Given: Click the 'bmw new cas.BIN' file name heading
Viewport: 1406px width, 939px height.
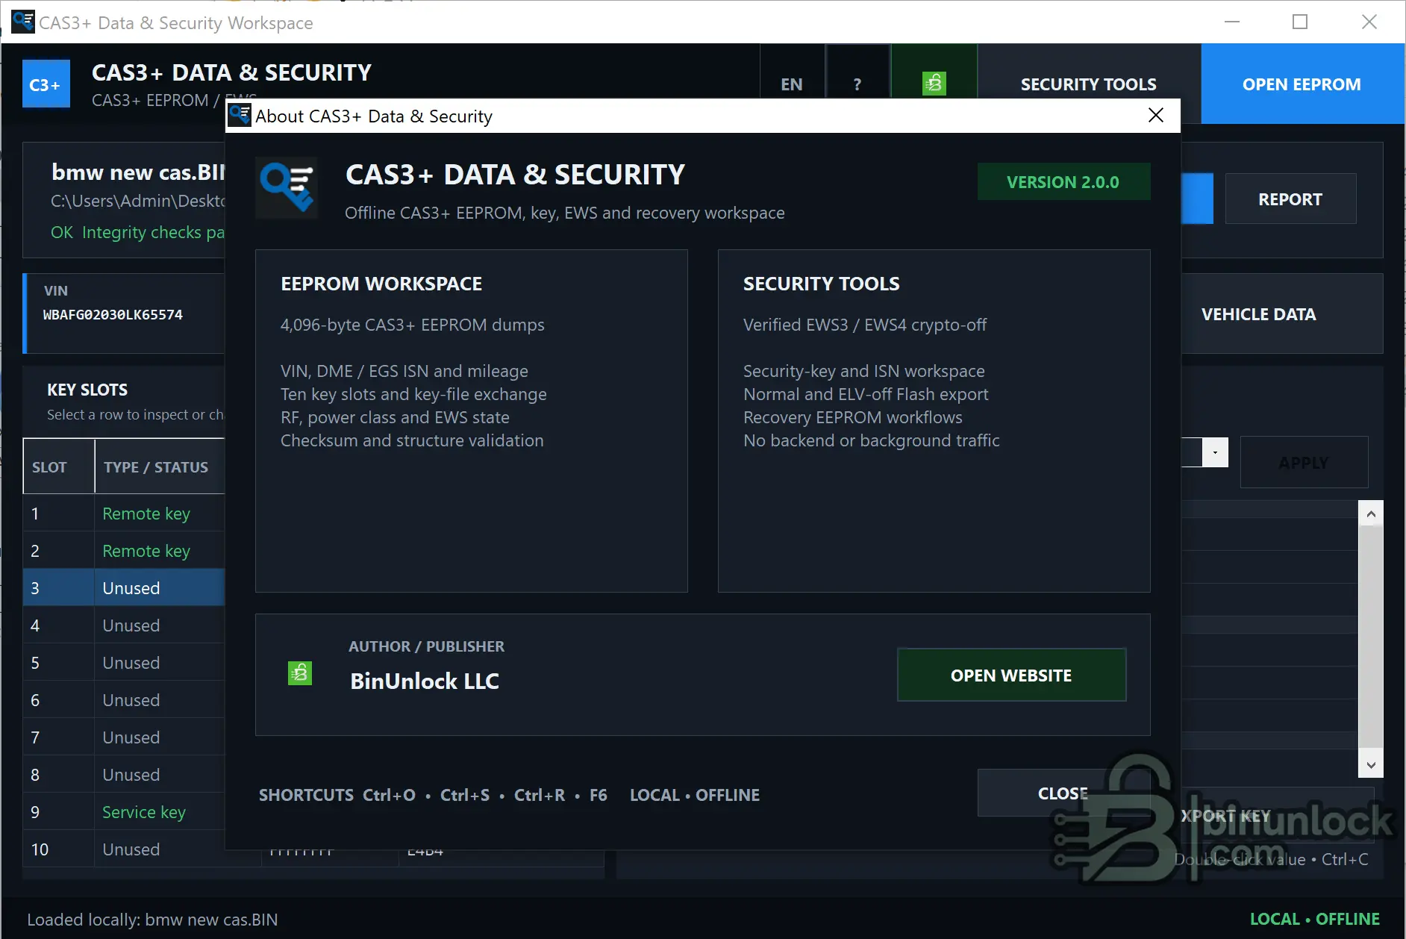Looking at the screenshot, I should pyautogui.click(x=138, y=172).
